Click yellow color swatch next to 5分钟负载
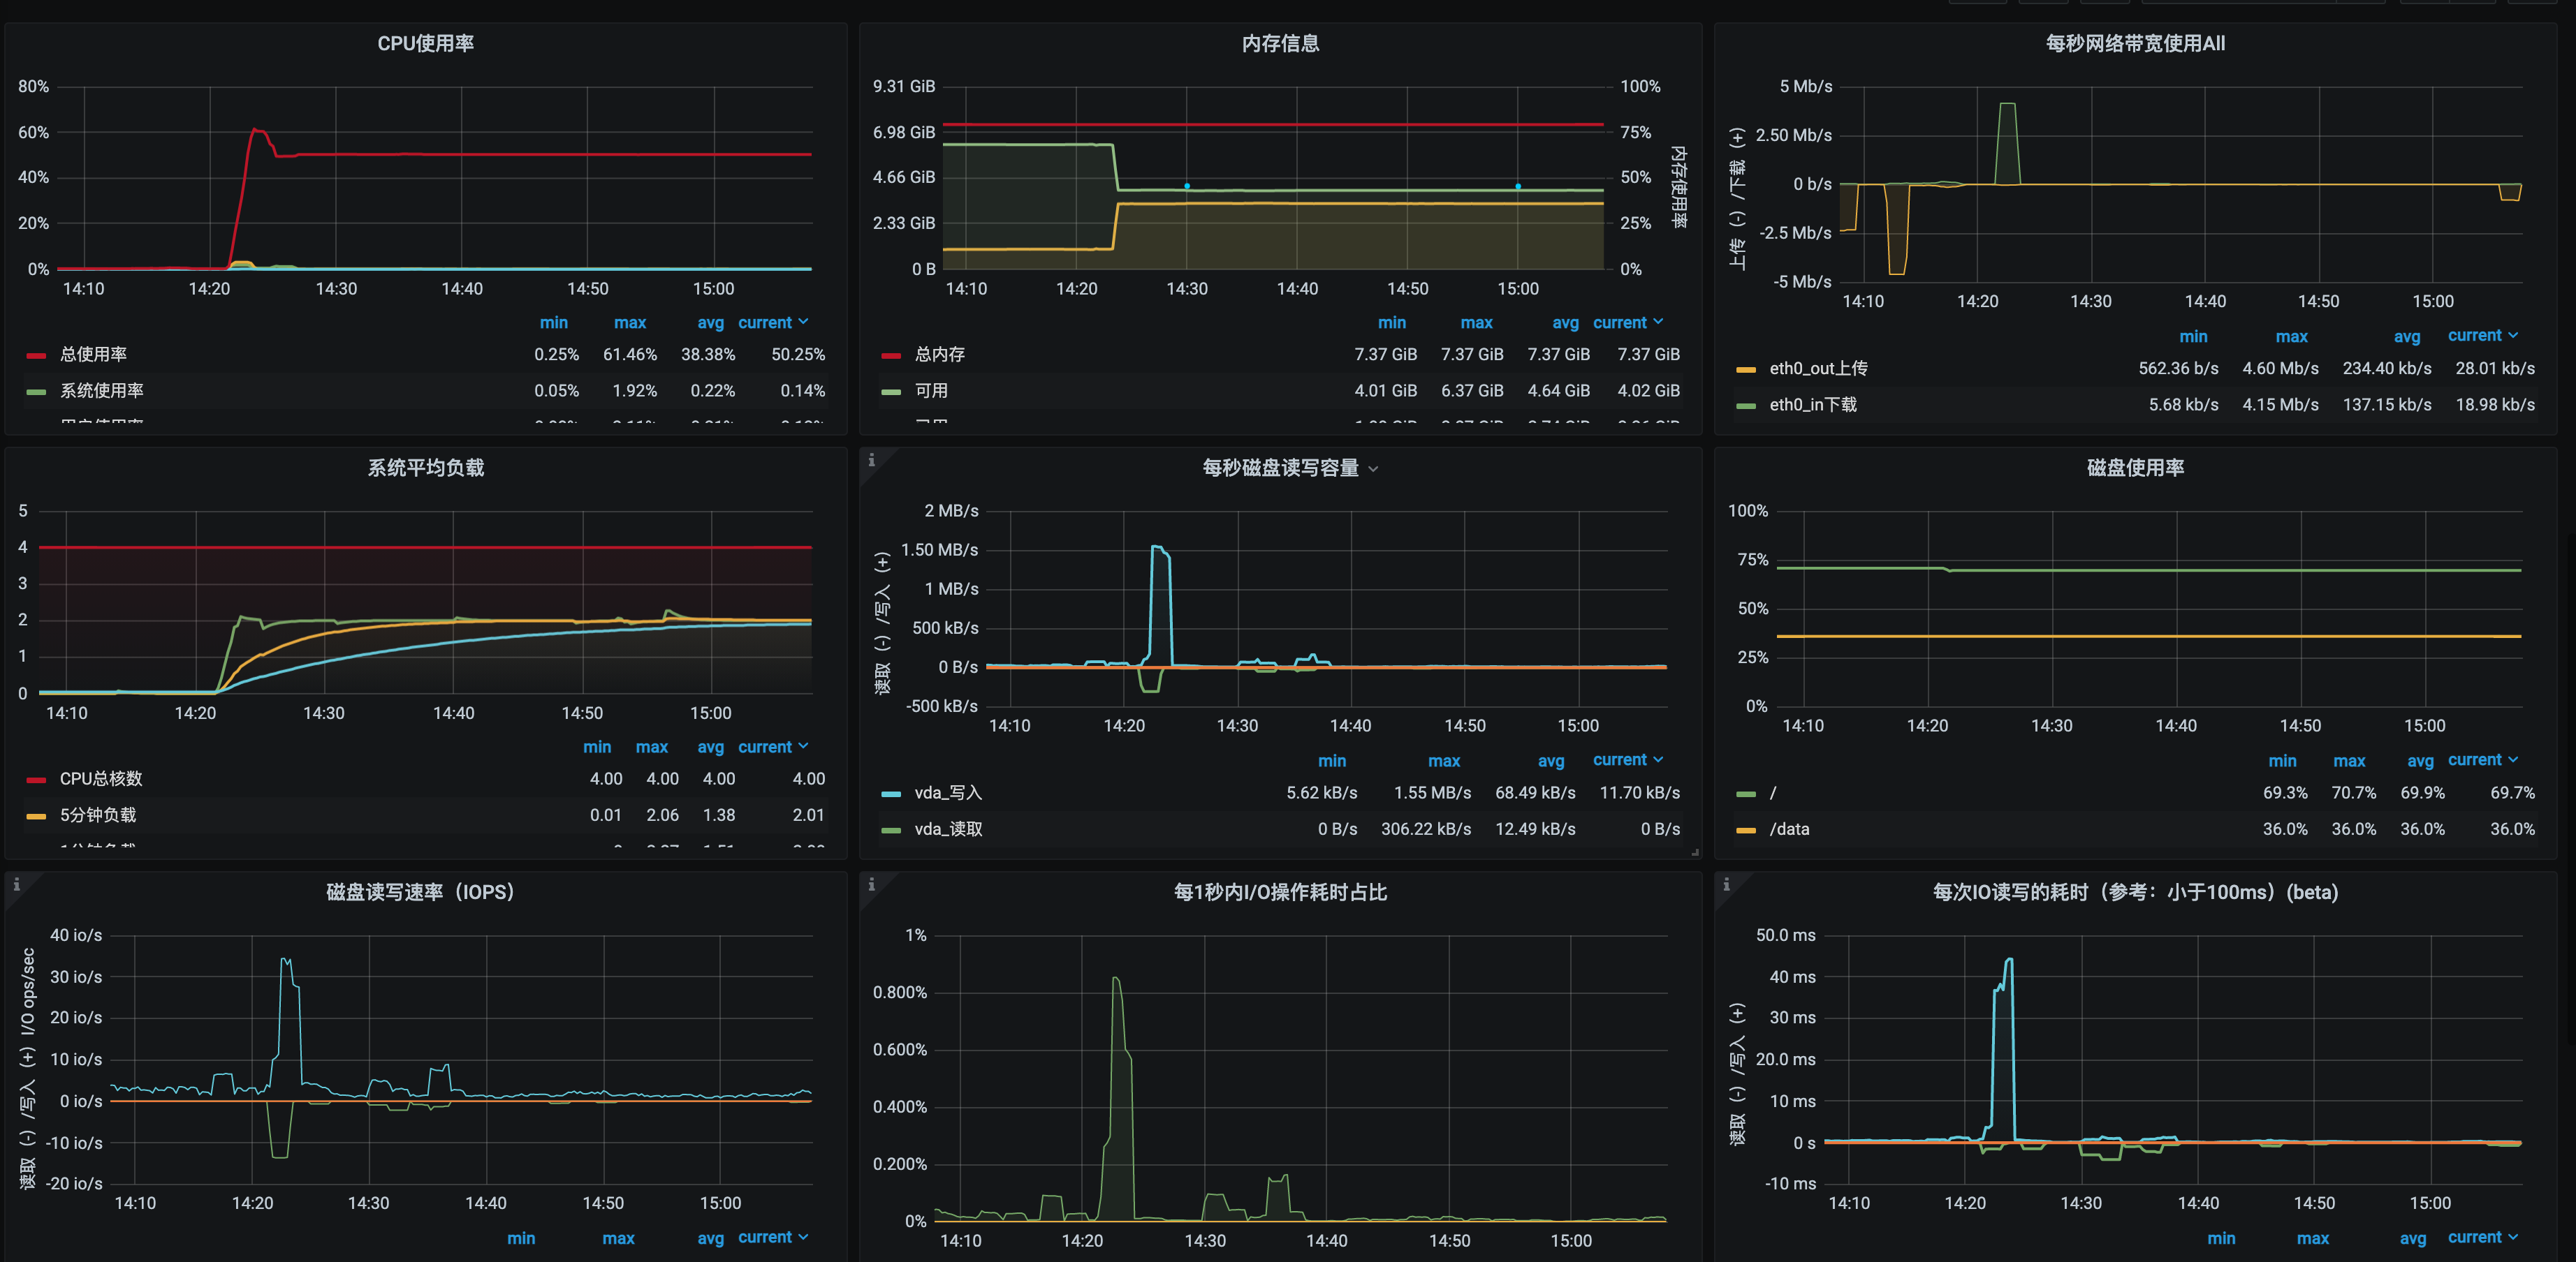Image resolution: width=2576 pixels, height=1262 pixels. click(36, 817)
